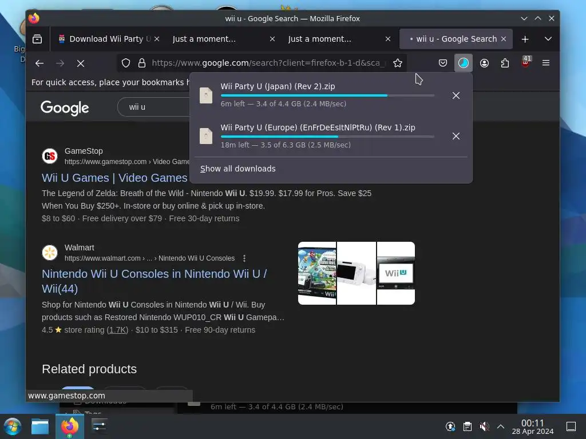This screenshot has height=439, width=586.
Task: Open the Walmart 1.7K store rating link
Action: pos(117,330)
